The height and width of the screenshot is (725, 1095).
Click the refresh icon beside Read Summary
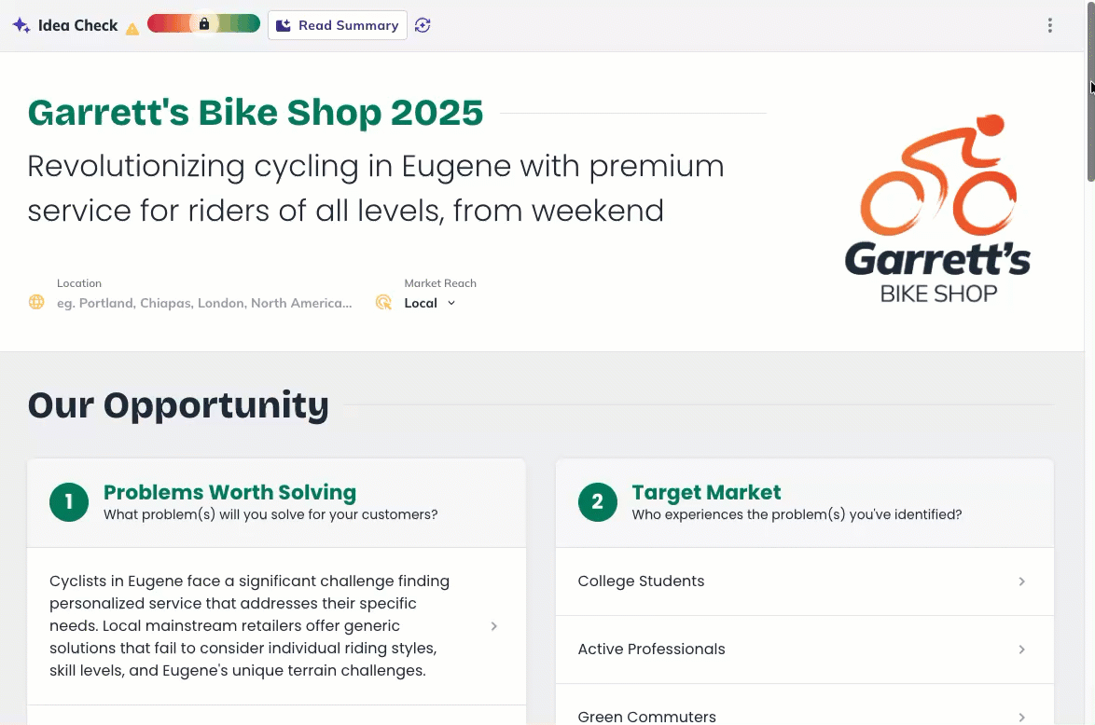coord(423,25)
